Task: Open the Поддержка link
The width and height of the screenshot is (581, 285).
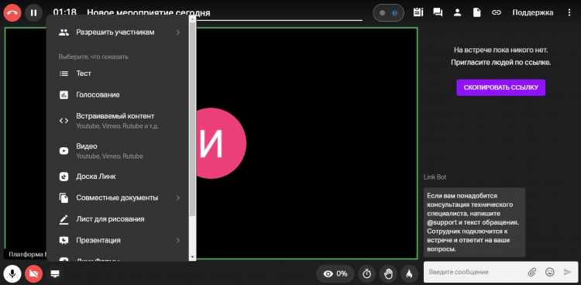Action: 533,12
